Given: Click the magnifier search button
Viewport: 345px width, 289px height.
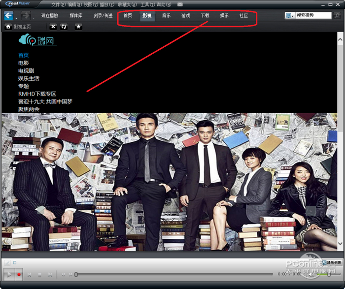Looking at the screenshot, I should pos(337,15).
